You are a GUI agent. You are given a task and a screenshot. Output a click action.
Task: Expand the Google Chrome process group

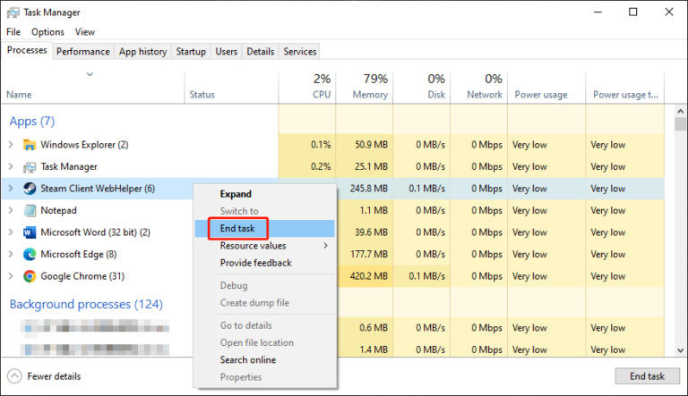pos(11,277)
